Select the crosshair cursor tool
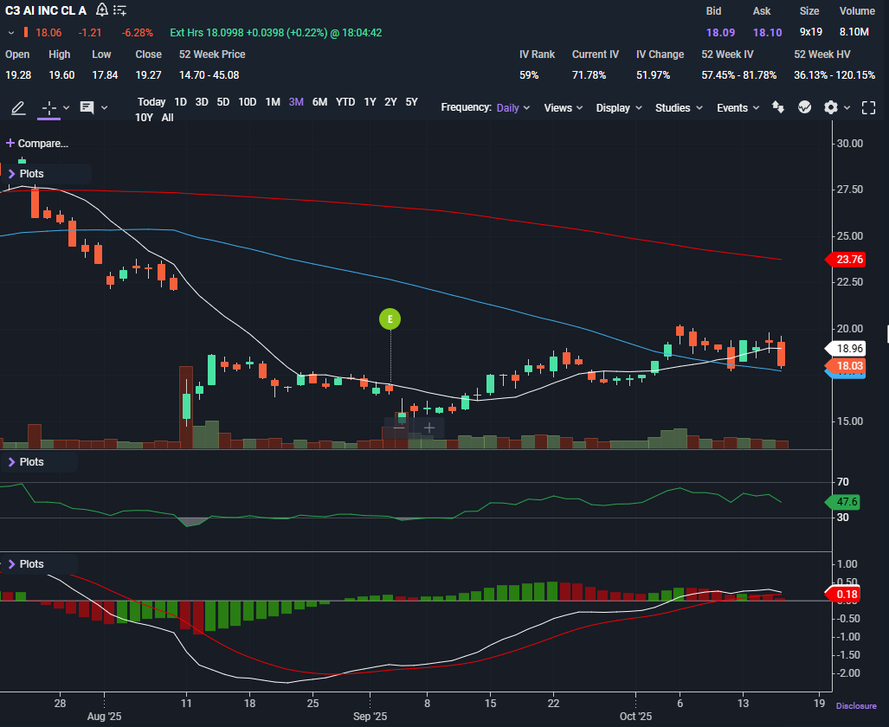 [x=49, y=107]
